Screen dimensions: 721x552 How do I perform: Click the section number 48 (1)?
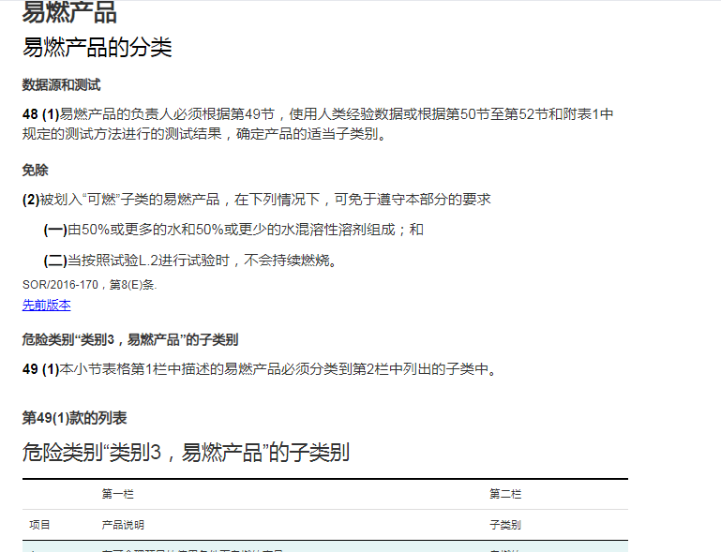[40, 114]
